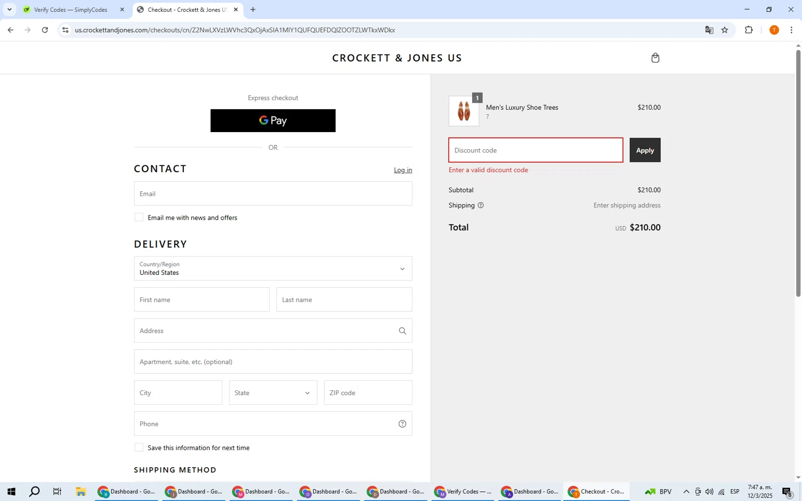Click the First name field
The image size is (802, 501).
[x=202, y=300]
